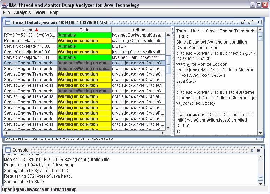Image resolution: width=270 pixels, height=194 pixels.
Task: Sort table by Name column header
Action: click(30, 30)
